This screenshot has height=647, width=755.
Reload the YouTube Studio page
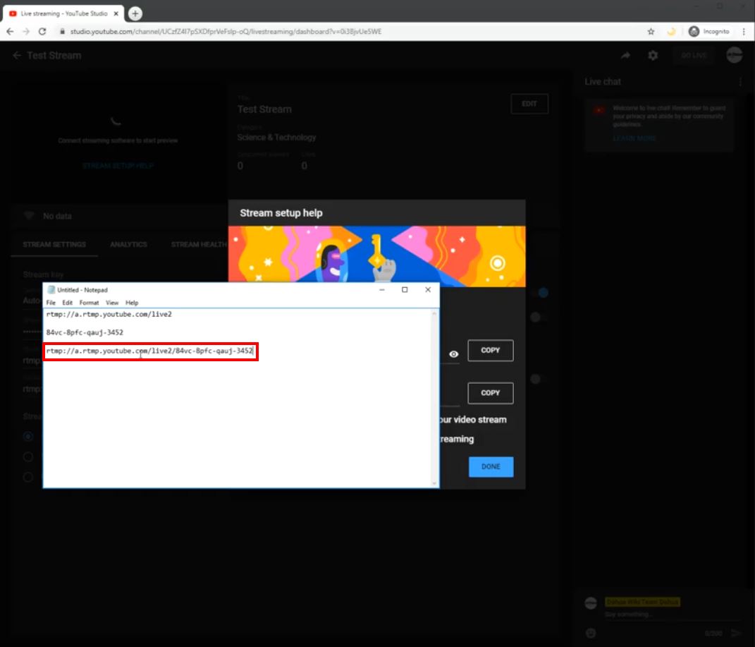[42, 31]
